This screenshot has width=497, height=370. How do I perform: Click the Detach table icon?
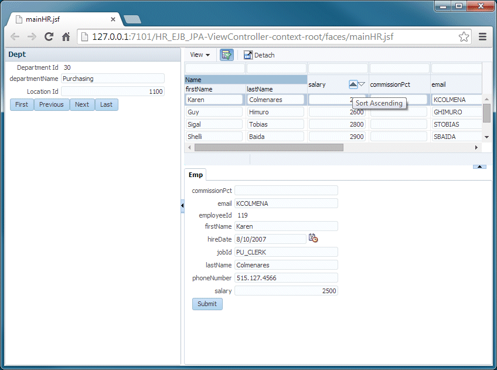click(x=248, y=55)
